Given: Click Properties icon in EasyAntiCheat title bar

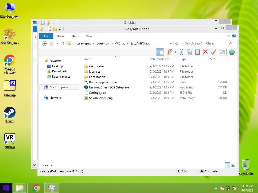Looking at the screenshot, I should (x=50, y=29).
